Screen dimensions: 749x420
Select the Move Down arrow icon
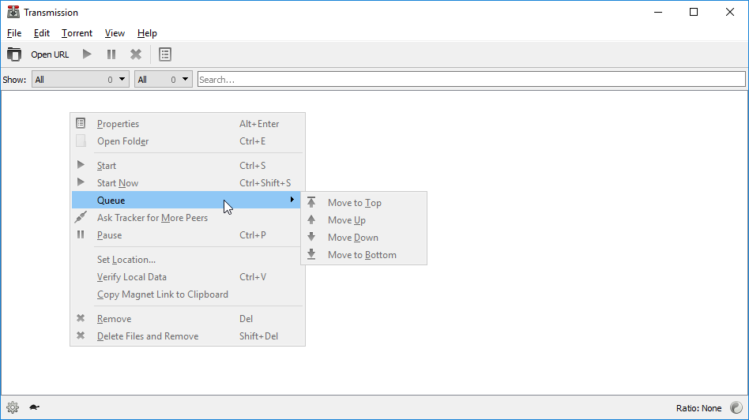(x=311, y=237)
